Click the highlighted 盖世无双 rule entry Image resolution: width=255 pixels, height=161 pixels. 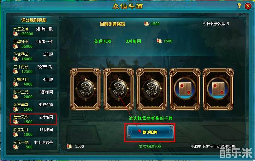point(33,119)
